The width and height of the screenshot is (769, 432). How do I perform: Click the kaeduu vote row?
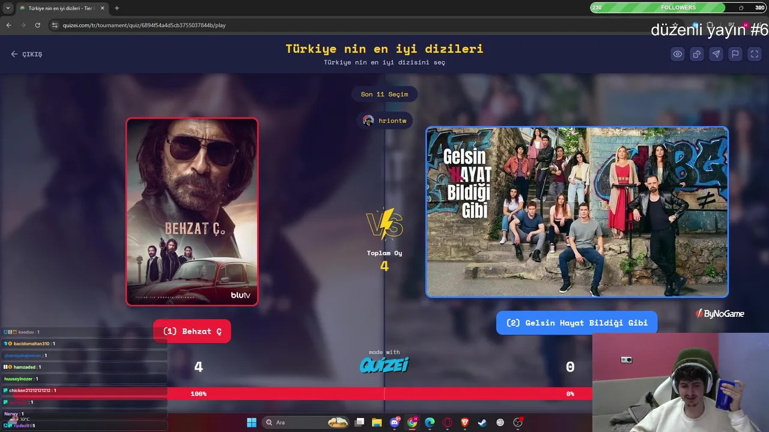click(x=84, y=332)
